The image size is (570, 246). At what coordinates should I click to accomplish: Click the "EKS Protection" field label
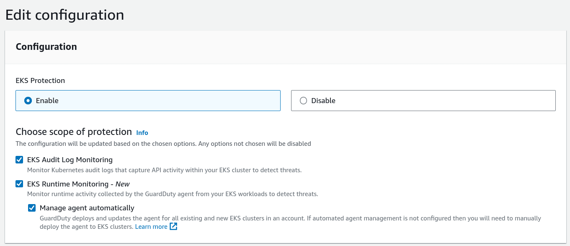[40, 80]
